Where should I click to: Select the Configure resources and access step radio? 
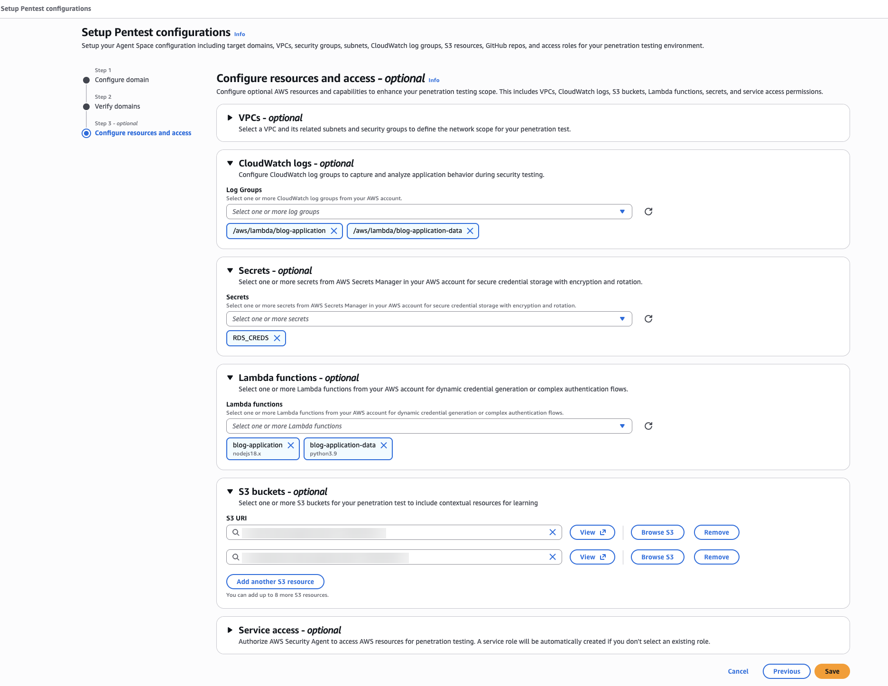(86, 133)
